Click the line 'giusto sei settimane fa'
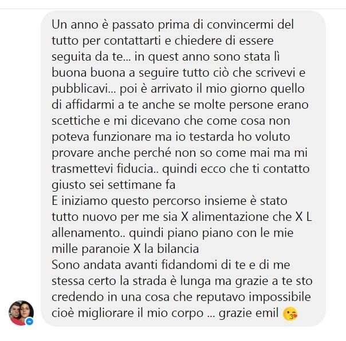This screenshot has width=346, height=341. pos(113,185)
